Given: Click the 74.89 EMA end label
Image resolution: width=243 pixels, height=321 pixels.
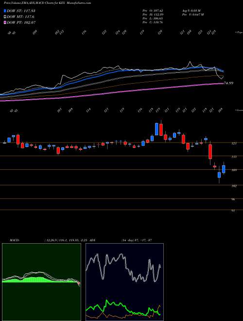Looking at the screenshot, I should (x=228, y=83).
